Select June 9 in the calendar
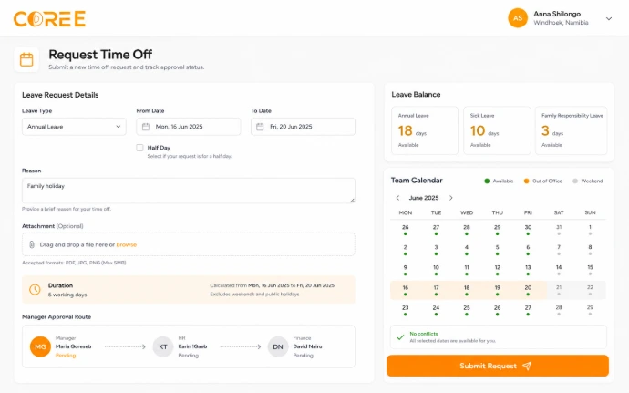This screenshot has width=629, height=393. 405,270
